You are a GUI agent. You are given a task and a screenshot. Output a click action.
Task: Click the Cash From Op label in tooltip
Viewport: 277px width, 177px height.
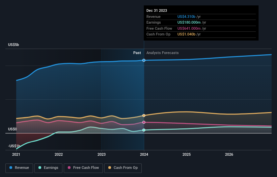[159, 34]
